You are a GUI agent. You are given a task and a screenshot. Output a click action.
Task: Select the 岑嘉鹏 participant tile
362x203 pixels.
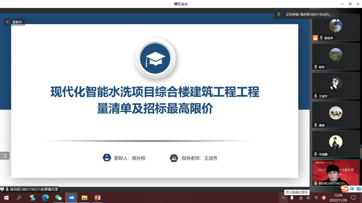coord(336,143)
